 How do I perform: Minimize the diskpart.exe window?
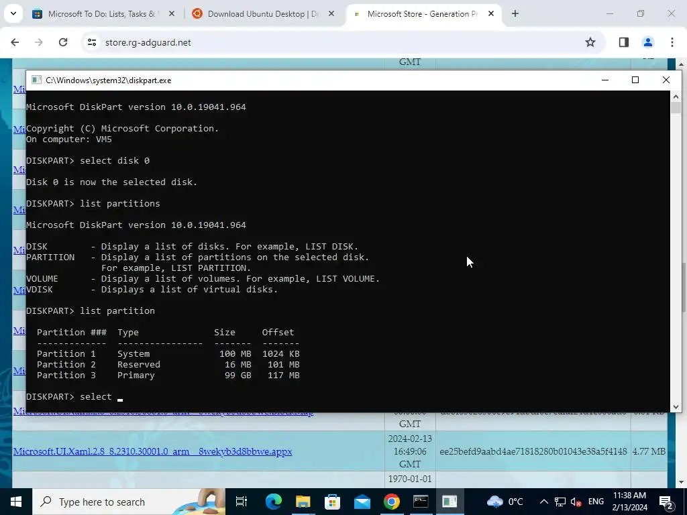(x=605, y=80)
